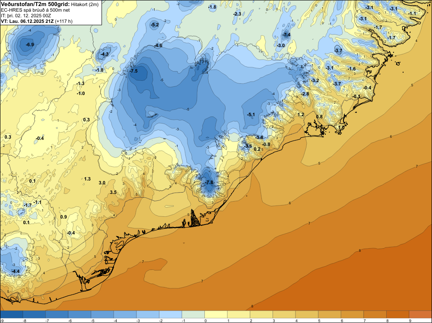432x323 pixels.
Task: Click the initial time 'IT: þri. 02. 12. 2025 00Z'
Action: point(26,16)
